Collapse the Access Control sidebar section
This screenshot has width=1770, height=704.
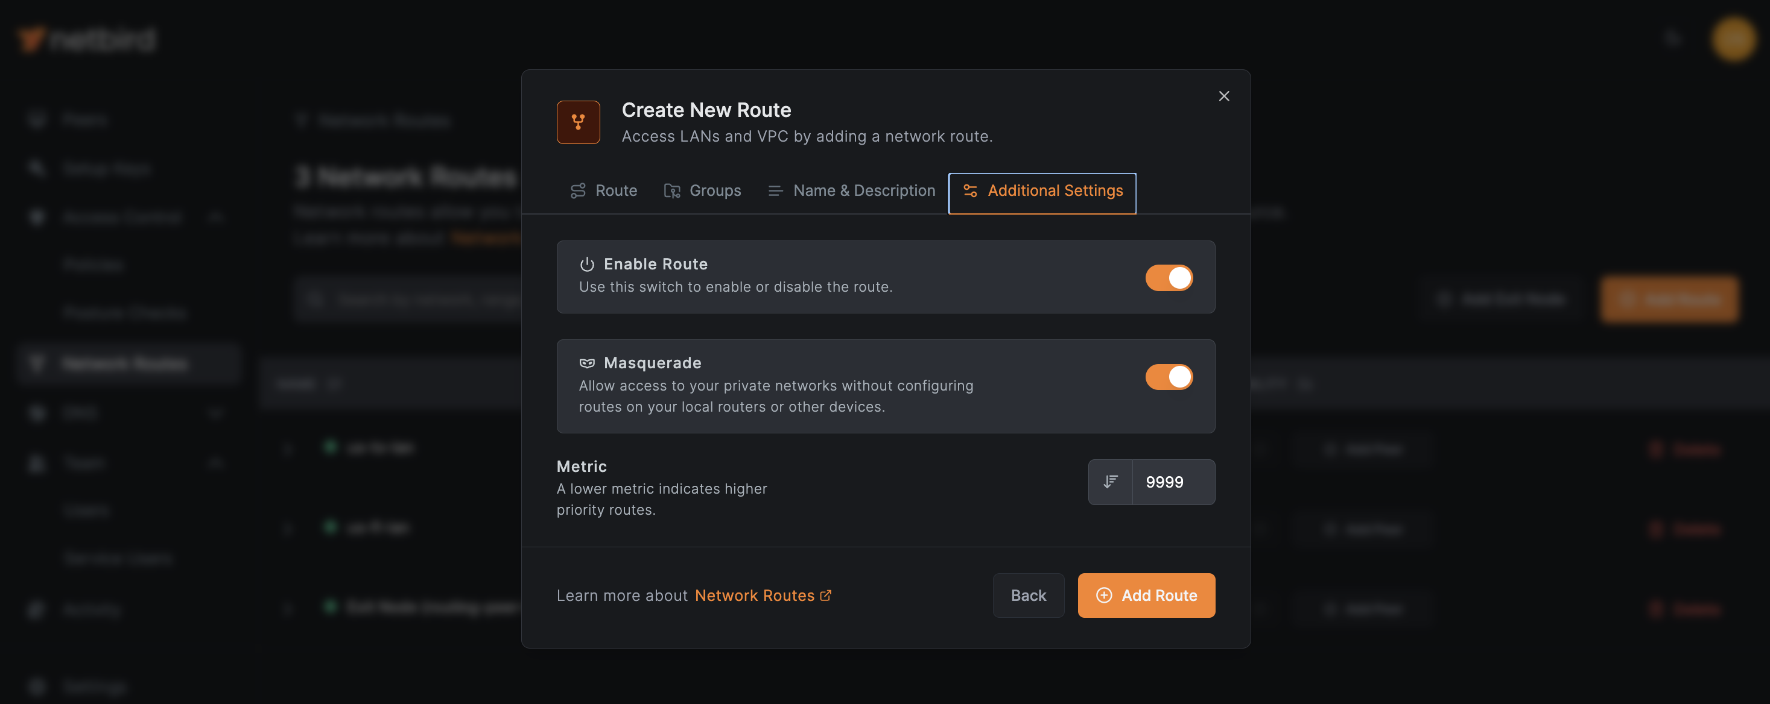coord(215,217)
